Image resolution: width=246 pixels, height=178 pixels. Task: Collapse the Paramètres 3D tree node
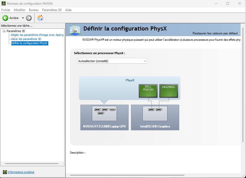point(4,31)
